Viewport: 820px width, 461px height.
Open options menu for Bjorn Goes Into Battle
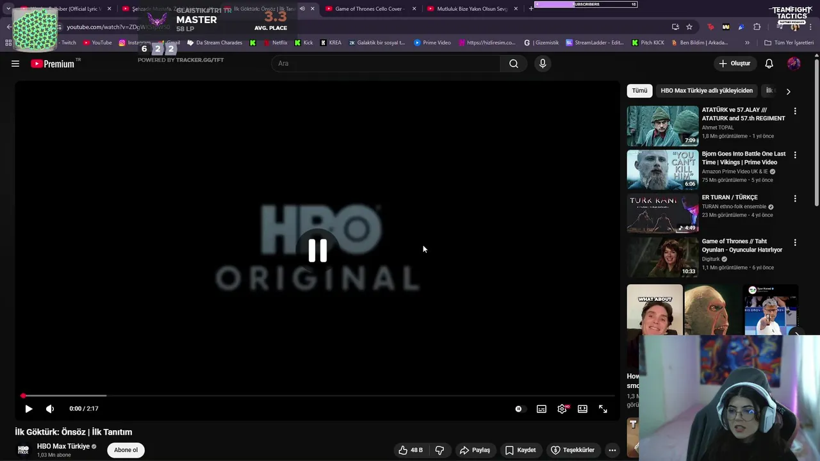click(x=795, y=155)
